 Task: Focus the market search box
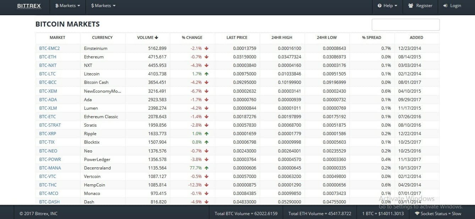pyautogui.click(x=405, y=25)
